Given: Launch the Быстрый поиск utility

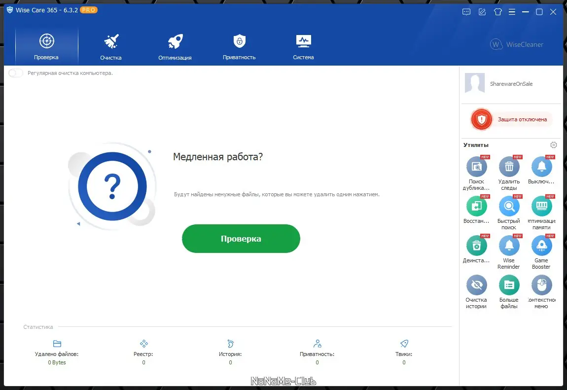Looking at the screenshot, I should tap(509, 207).
